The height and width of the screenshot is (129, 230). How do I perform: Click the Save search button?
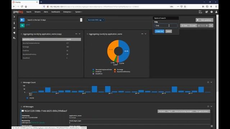tap(184, 25)
